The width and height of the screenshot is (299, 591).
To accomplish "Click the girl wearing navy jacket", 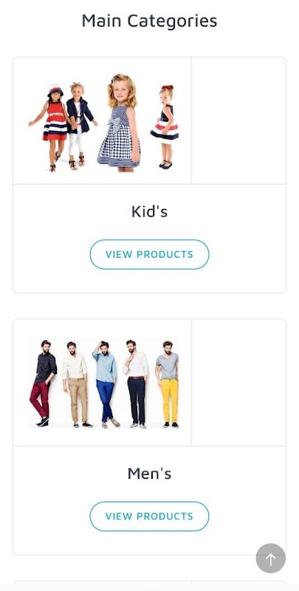I will [x=80, y=126].
